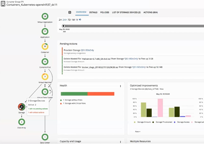
Task: Click the Container node with 77
Action: 45,46
